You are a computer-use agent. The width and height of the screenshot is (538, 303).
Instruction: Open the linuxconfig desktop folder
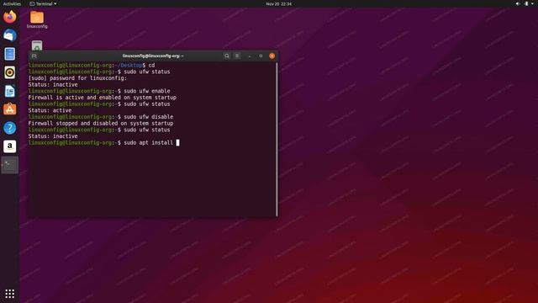37,19
